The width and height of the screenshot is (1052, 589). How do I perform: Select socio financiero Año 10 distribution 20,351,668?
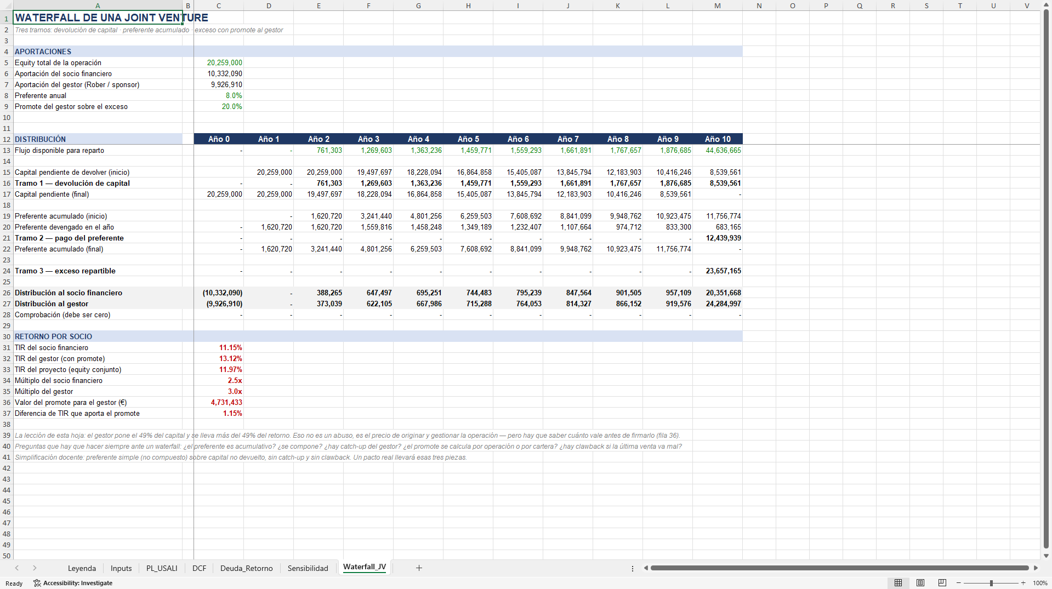click(718, 293)
